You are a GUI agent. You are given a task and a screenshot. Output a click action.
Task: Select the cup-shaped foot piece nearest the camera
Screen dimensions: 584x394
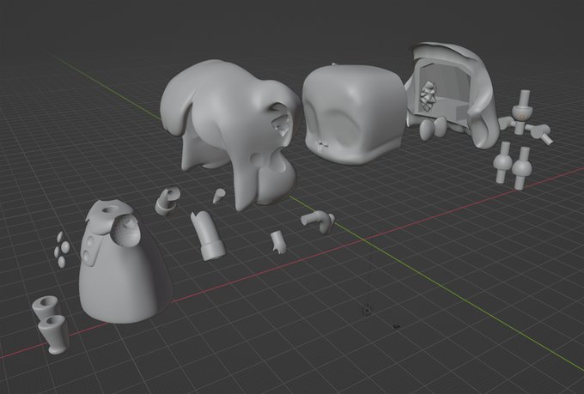coord(54,335)
